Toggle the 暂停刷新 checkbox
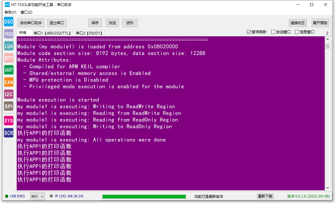335x203 pixels. coord(249,32)
